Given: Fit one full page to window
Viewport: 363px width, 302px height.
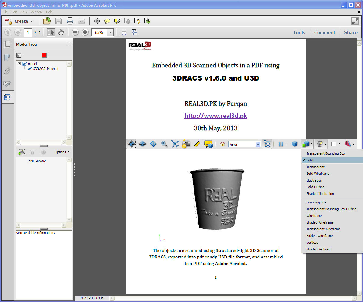Looking at the screenshot, I should (134, 32).
